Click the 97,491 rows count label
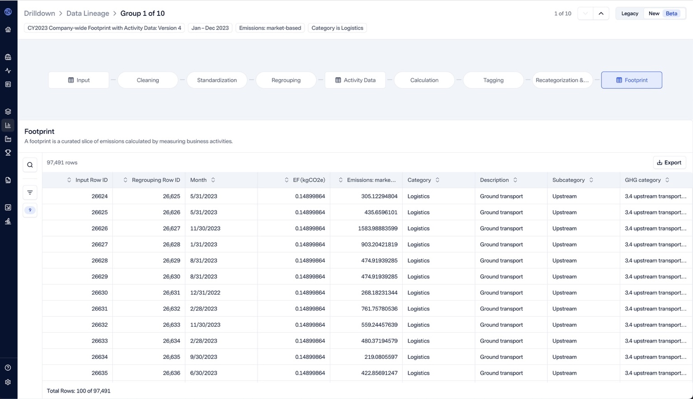 pos(62,163)
